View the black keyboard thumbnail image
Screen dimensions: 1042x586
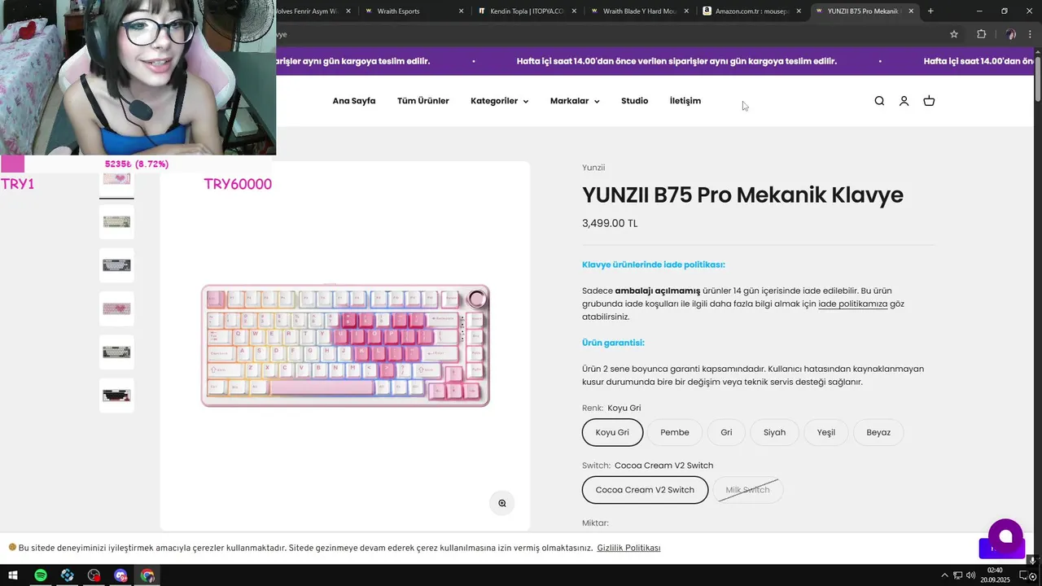(x=116, y=396)
